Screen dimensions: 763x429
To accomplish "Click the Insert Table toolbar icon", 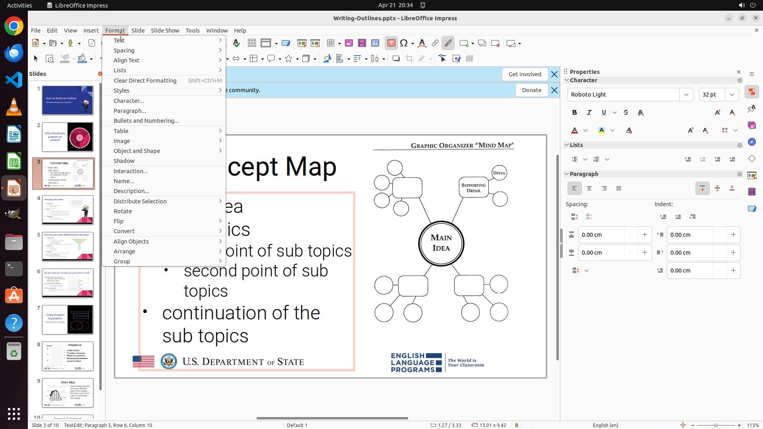I will point(330,43).
